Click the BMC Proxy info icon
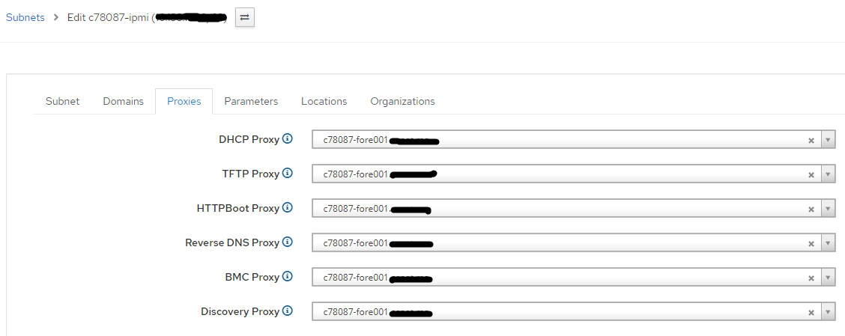The width and height of the screenshot is (845, 336). tap(287, 277)
